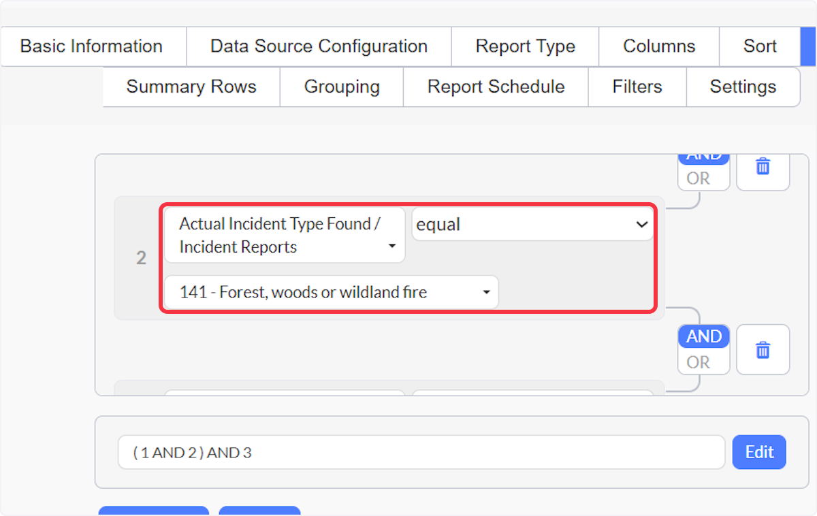
Task: Open the Settings tab
Action: tap(743, 86)
